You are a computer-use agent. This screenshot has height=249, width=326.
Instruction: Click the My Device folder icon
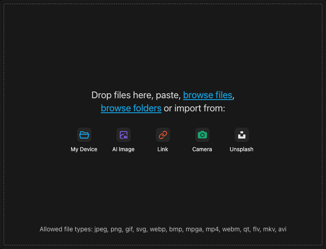coord(84,134)
